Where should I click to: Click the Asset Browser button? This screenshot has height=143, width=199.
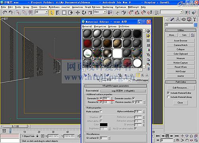coord(181,41)
